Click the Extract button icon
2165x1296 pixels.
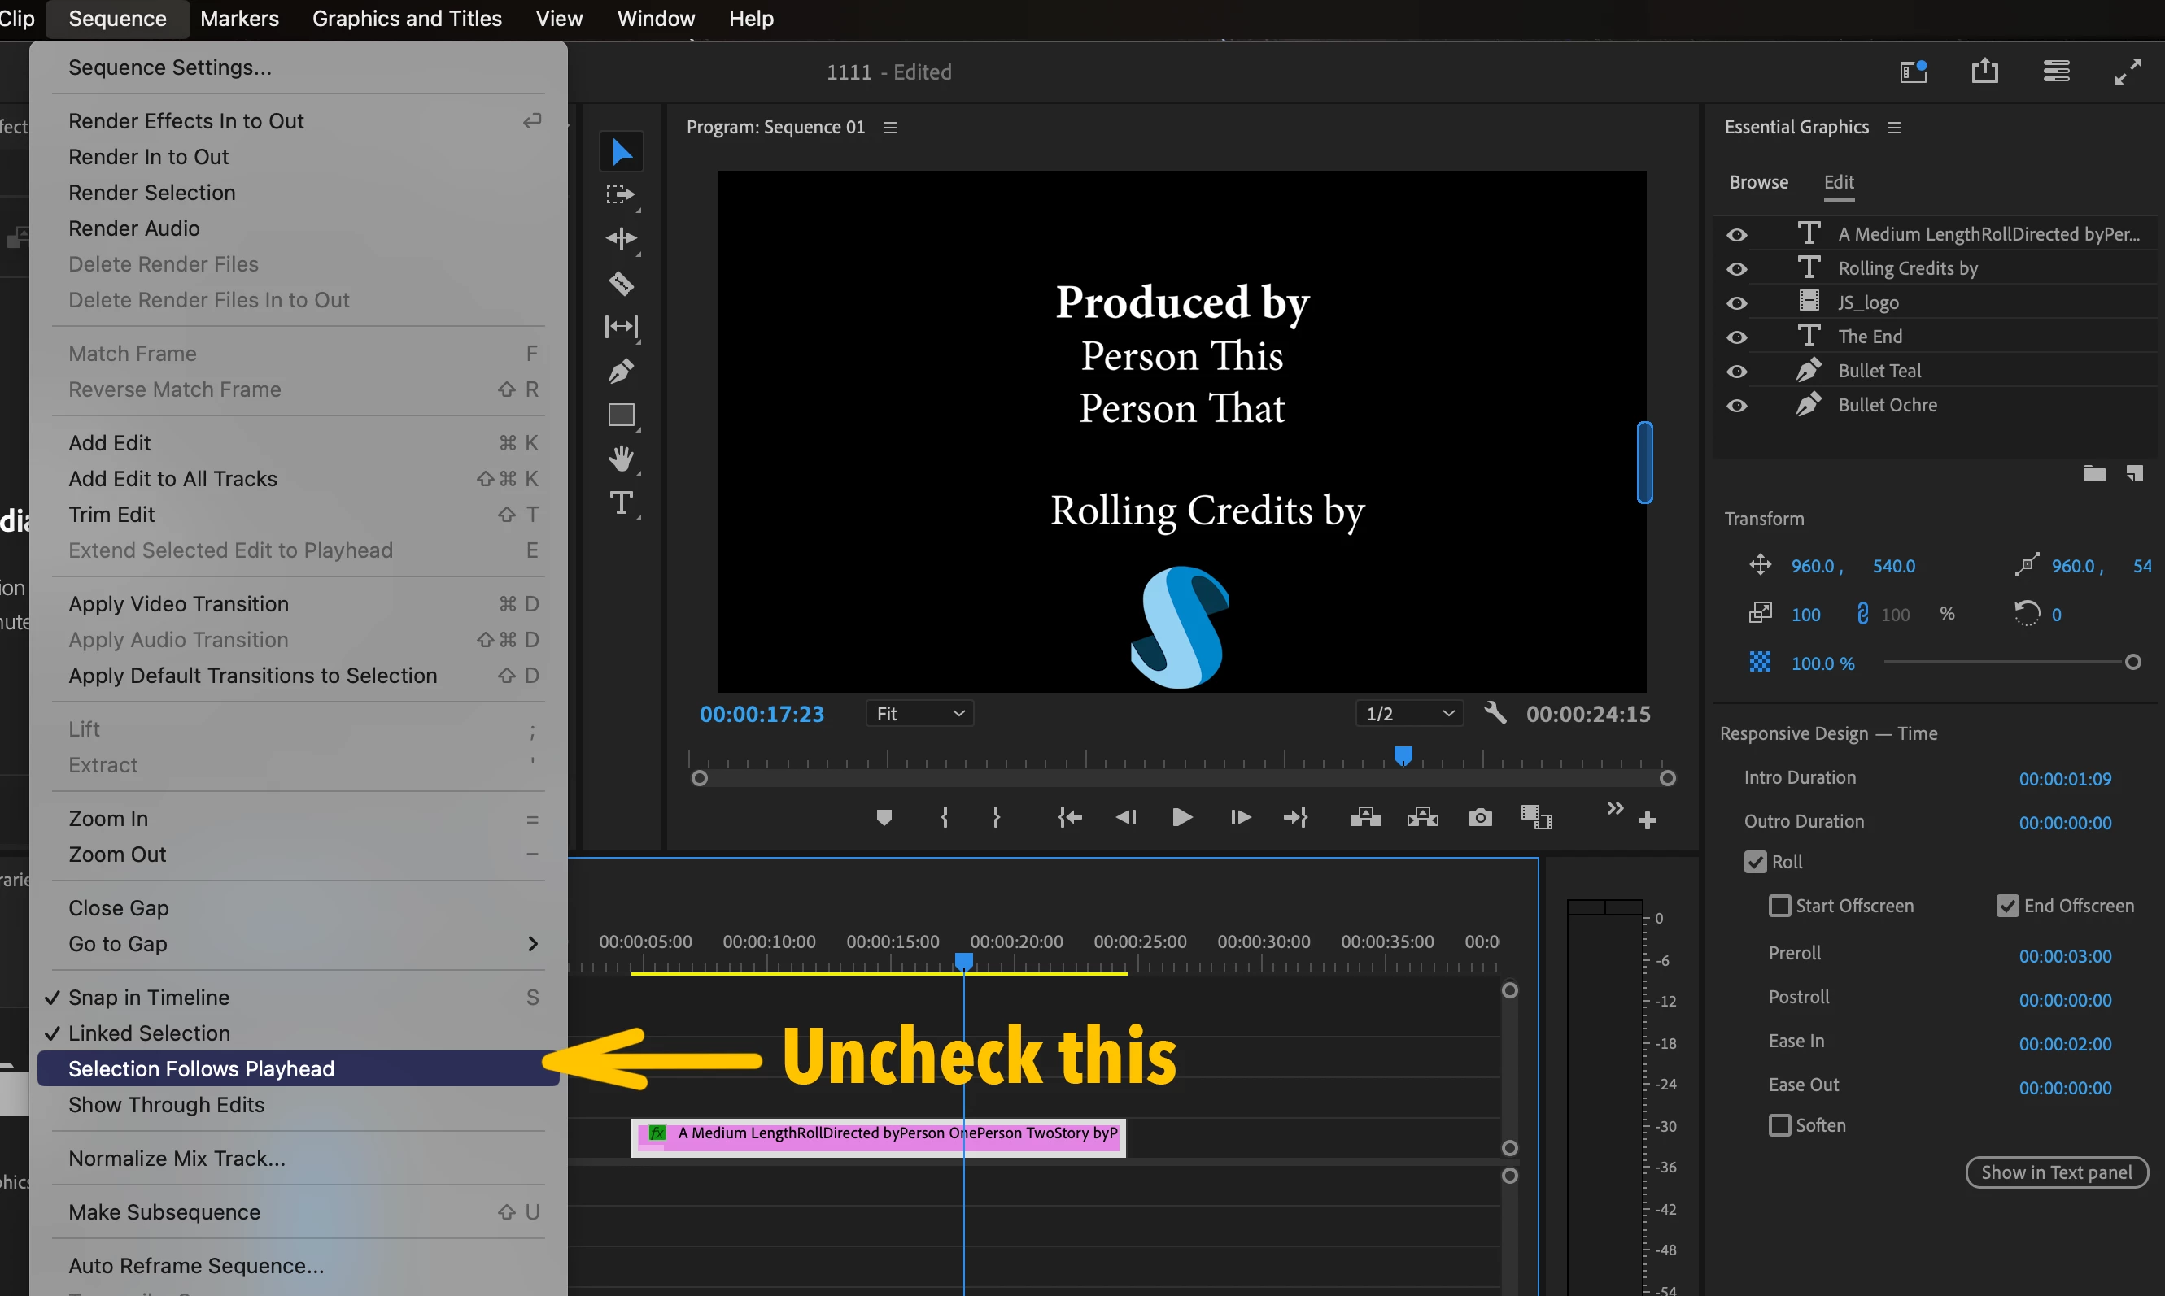1423,817
